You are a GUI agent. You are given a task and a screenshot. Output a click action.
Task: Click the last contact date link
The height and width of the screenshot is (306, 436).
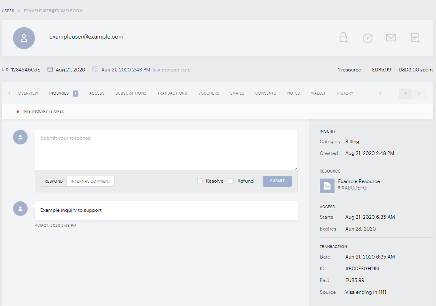click(x=126, y=70)
